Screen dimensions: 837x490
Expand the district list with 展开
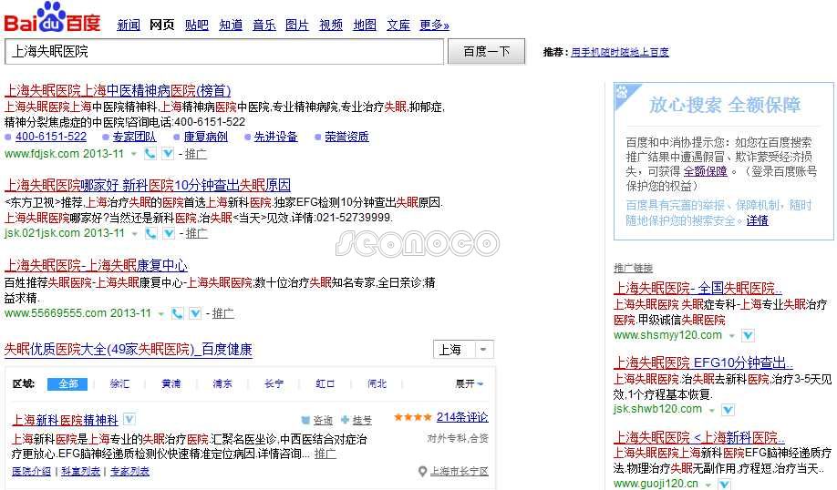tap(469, 383)
